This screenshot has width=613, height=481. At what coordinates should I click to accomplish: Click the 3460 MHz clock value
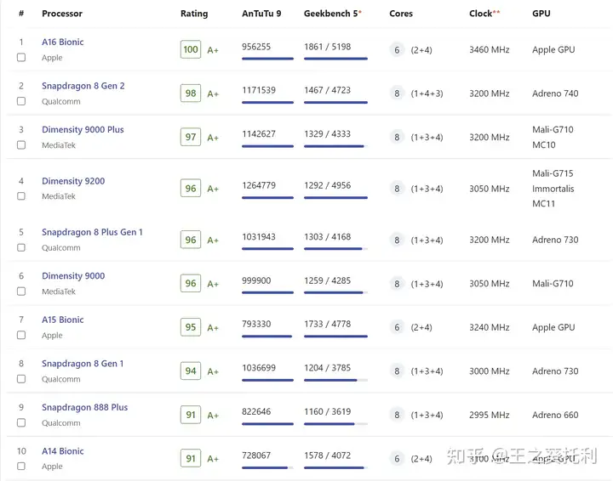click(x=489, y=50)
